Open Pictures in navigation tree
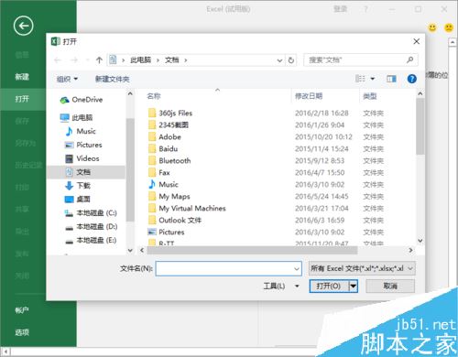Viewport: 458px width, 357px height. tap(83, 145)
